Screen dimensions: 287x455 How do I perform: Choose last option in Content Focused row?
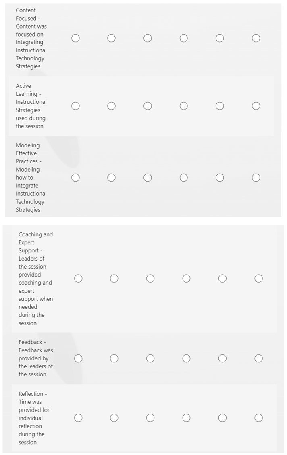tap(256, 38)
